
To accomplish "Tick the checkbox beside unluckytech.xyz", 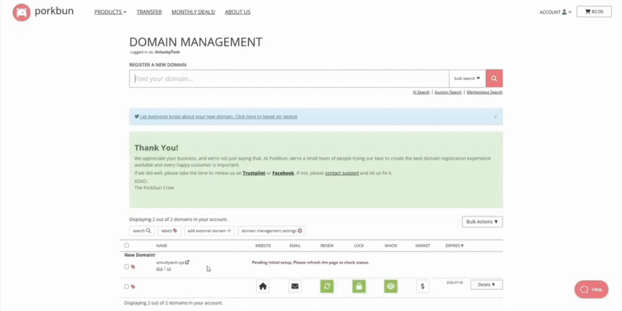I will [x=126, y=266].
